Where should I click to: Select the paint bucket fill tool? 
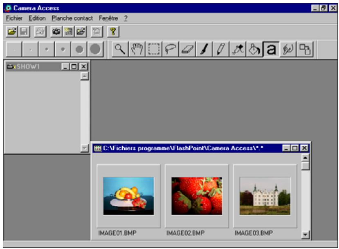(254, 49)
